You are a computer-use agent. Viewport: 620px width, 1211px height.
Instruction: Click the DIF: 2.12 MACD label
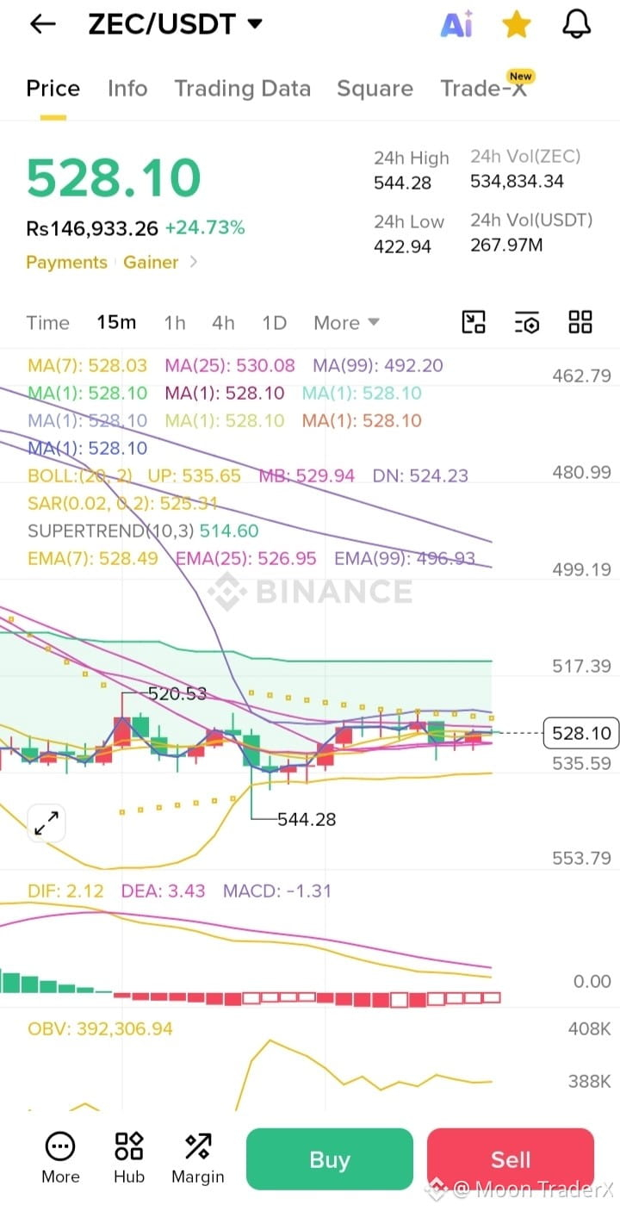coord(65,891)
